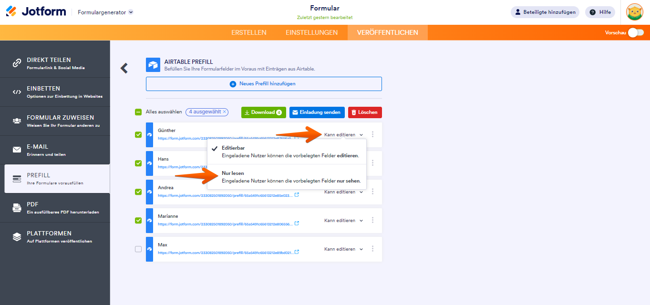The image size is (650, 305).
Task: Open three-dot menu for Günther
Action: [x=372, y=134]
